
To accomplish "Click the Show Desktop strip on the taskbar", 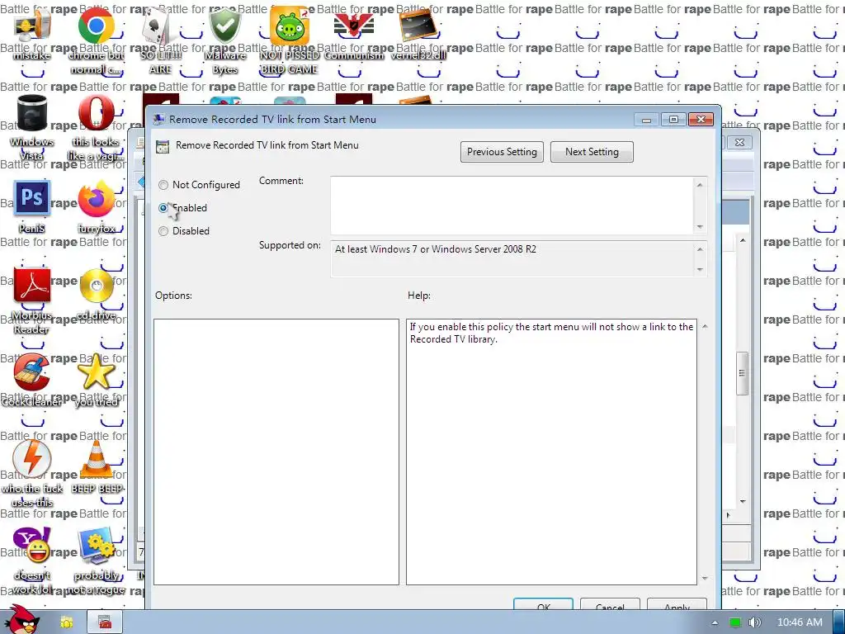I will [x=839, y=622].
